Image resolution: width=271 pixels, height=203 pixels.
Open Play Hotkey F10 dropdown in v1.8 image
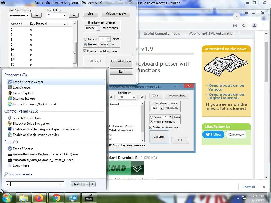134,97
